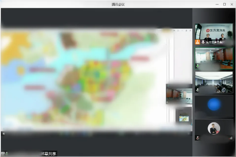Select the third meeting room video tile

[214, 82]
